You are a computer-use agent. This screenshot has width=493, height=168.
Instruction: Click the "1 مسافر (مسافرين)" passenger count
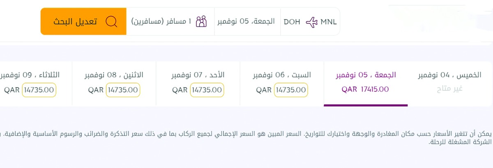coord(161,22)
